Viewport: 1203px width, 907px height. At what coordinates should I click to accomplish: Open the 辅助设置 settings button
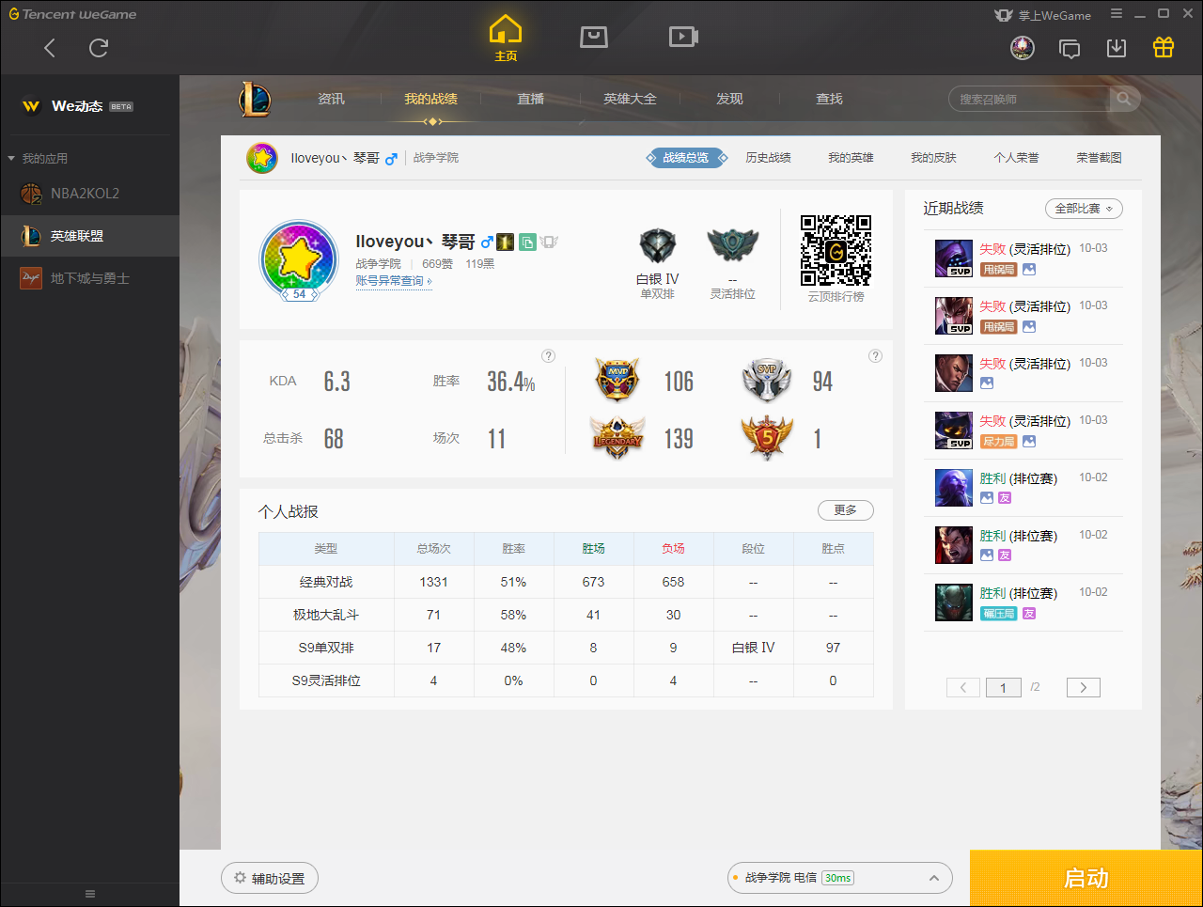[x=270, y=878]
